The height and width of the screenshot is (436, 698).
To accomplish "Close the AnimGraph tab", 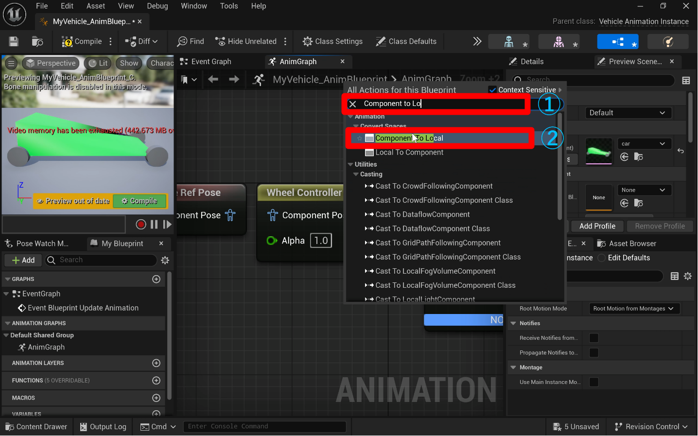I will click(343, 61).
